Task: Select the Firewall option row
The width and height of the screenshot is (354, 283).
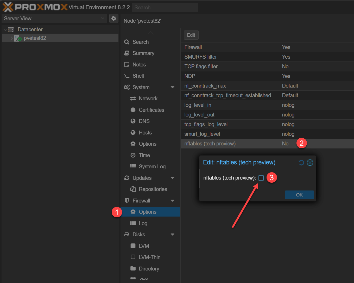Action: pos(267,47)
